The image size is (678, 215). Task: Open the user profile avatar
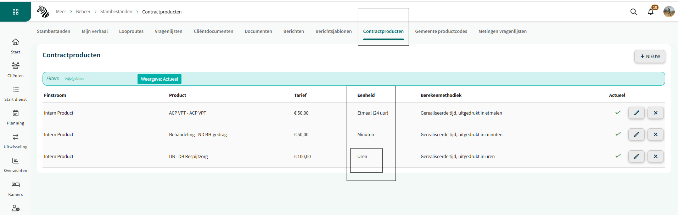tap(669, 12)
